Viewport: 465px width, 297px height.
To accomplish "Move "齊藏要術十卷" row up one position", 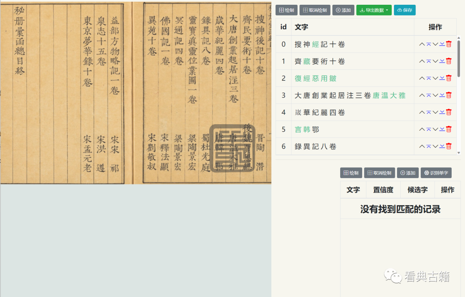I will click(422, 61).
